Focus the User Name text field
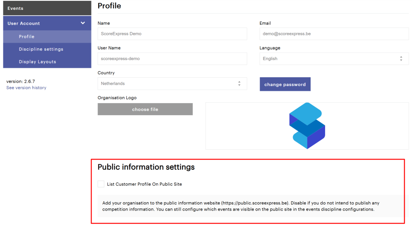The height and width of the screenshot is (229, 412). [x=172, y=58]
